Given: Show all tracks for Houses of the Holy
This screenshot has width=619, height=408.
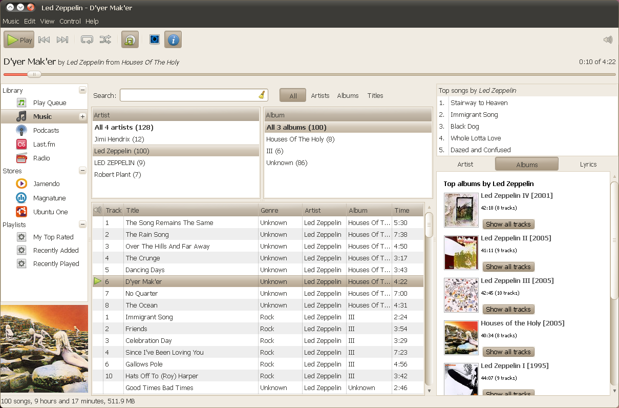Looking at the screenshot, I should (x=508, y=352).
